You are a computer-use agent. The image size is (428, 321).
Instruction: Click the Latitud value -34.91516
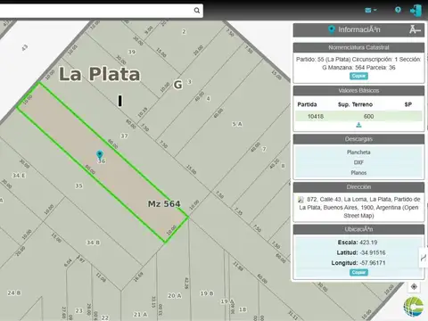(373, 252)
